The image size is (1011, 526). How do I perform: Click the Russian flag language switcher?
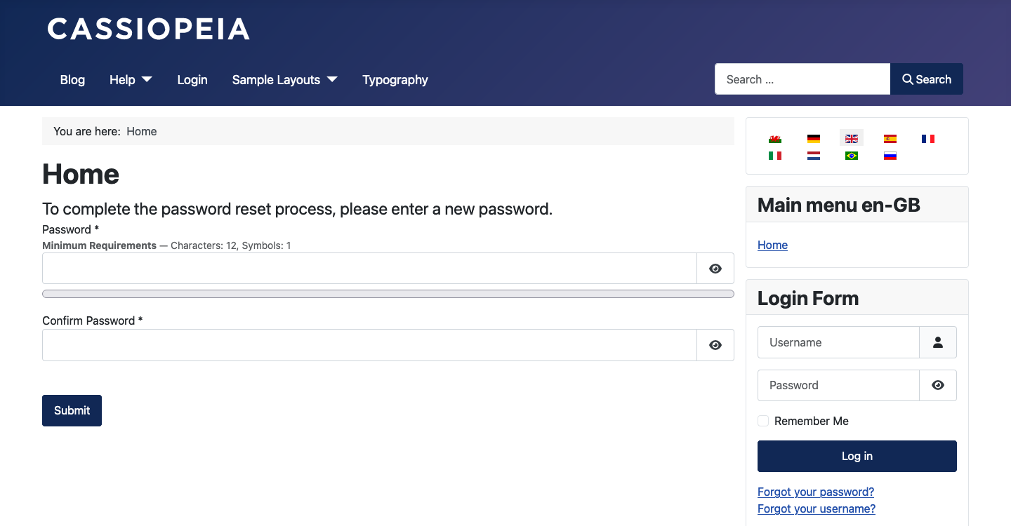pos(890,155)
